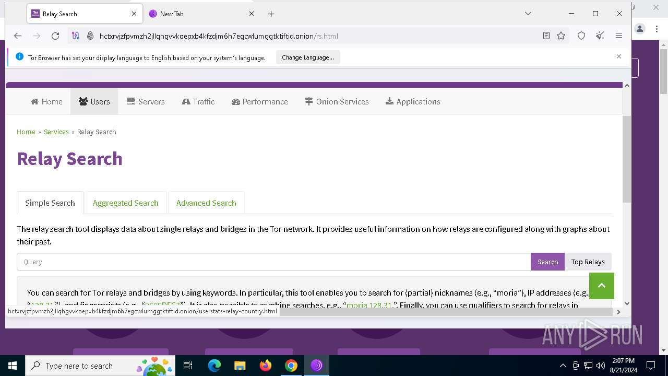
Task: Follow the Home breadcrumb link
Action: coord(26,132)
